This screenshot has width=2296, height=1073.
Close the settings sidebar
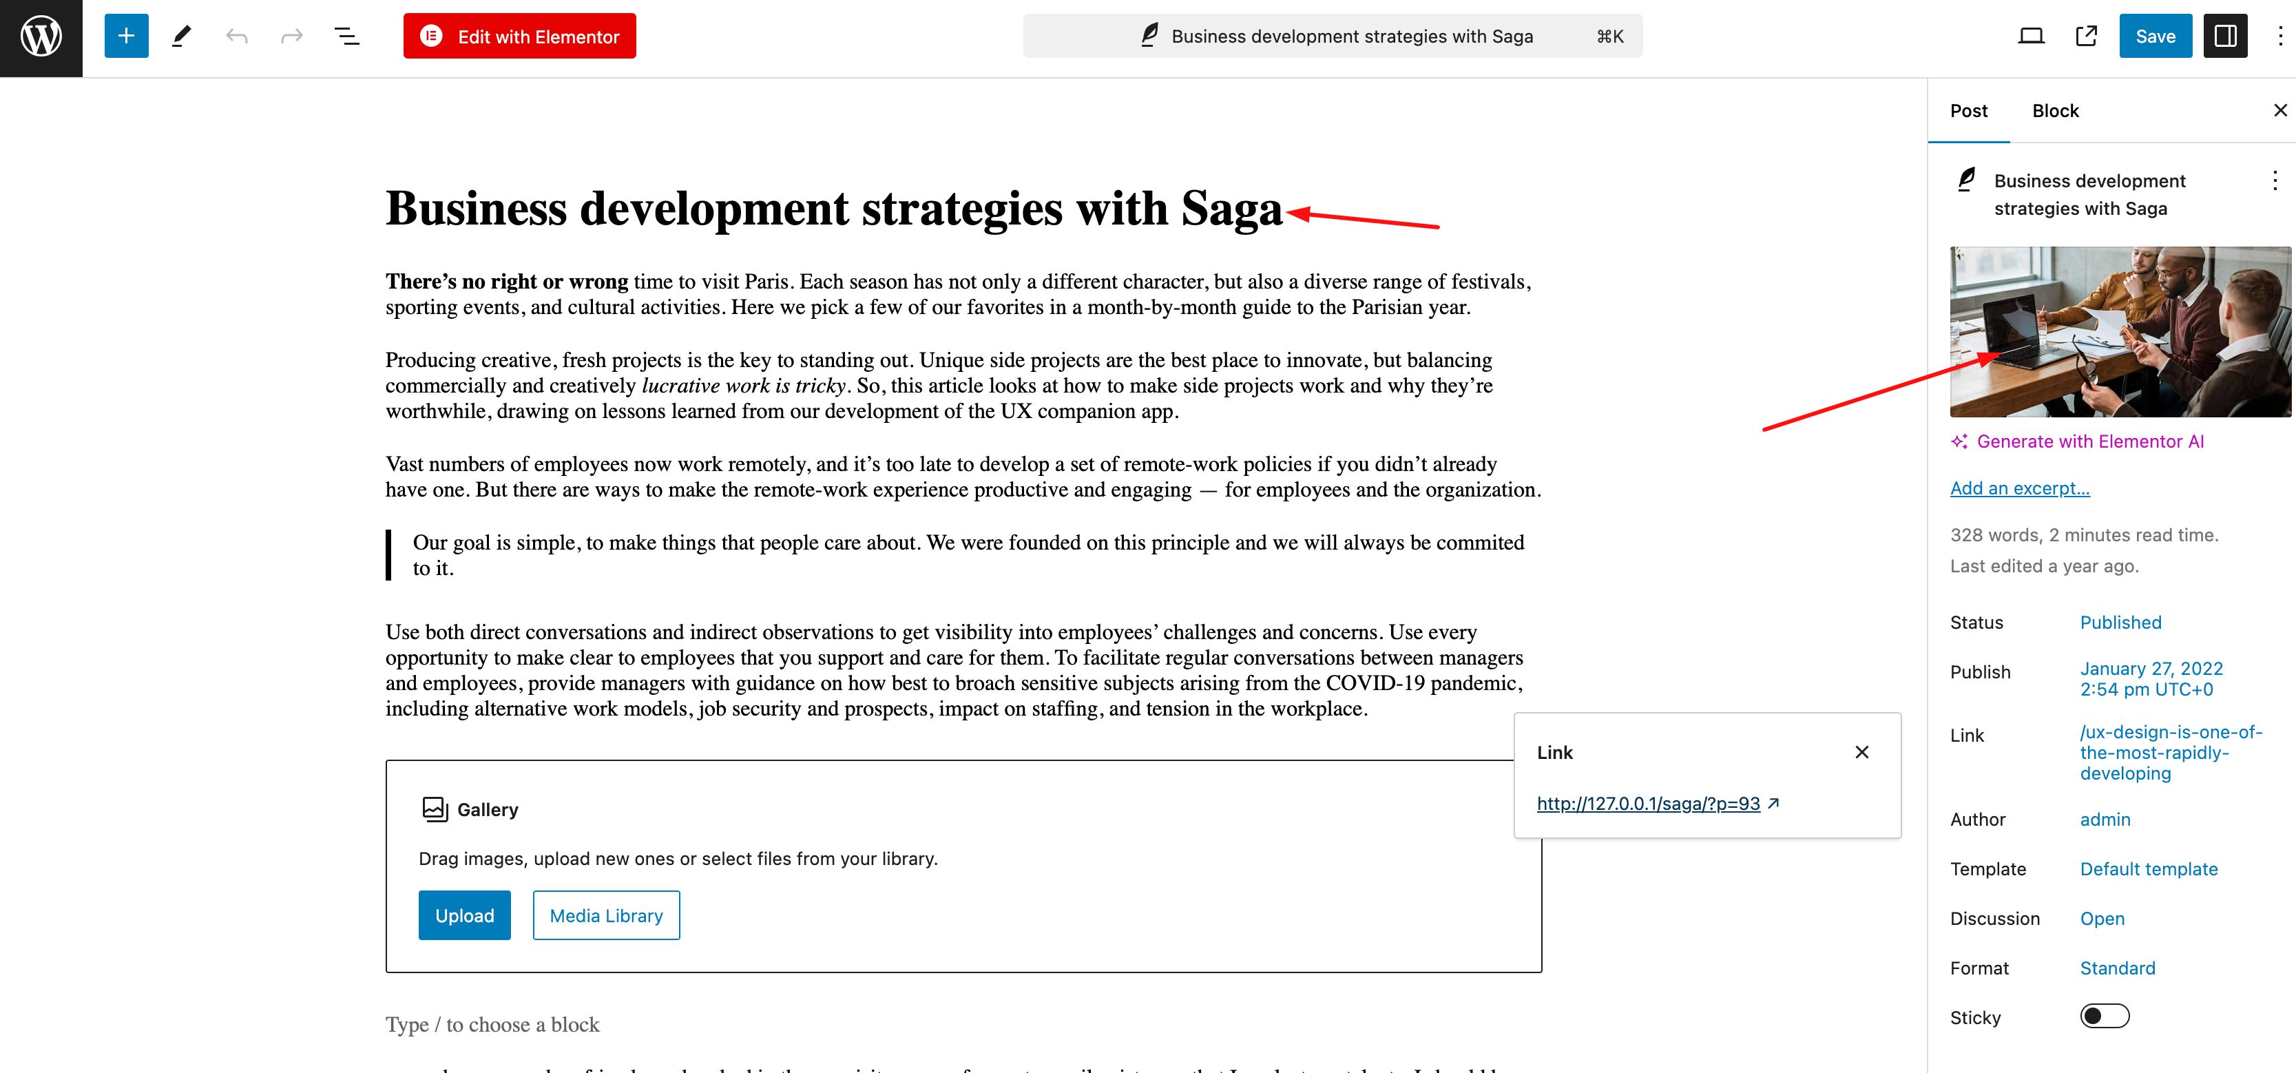[x=2279, y=110]
